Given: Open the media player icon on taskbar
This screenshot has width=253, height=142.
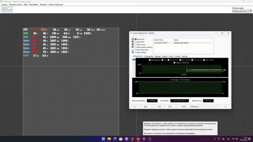Looking at the screenshot, I should 144,139.
